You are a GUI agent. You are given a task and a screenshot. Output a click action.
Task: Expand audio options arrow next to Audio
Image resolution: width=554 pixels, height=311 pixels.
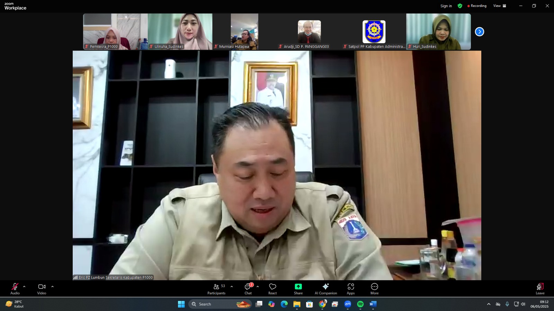pos(24,286)
